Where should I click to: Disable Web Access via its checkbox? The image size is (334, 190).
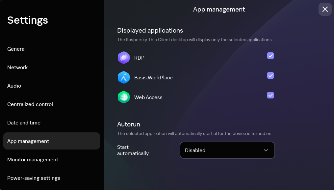pyautogui.click(x=270, y=95)
